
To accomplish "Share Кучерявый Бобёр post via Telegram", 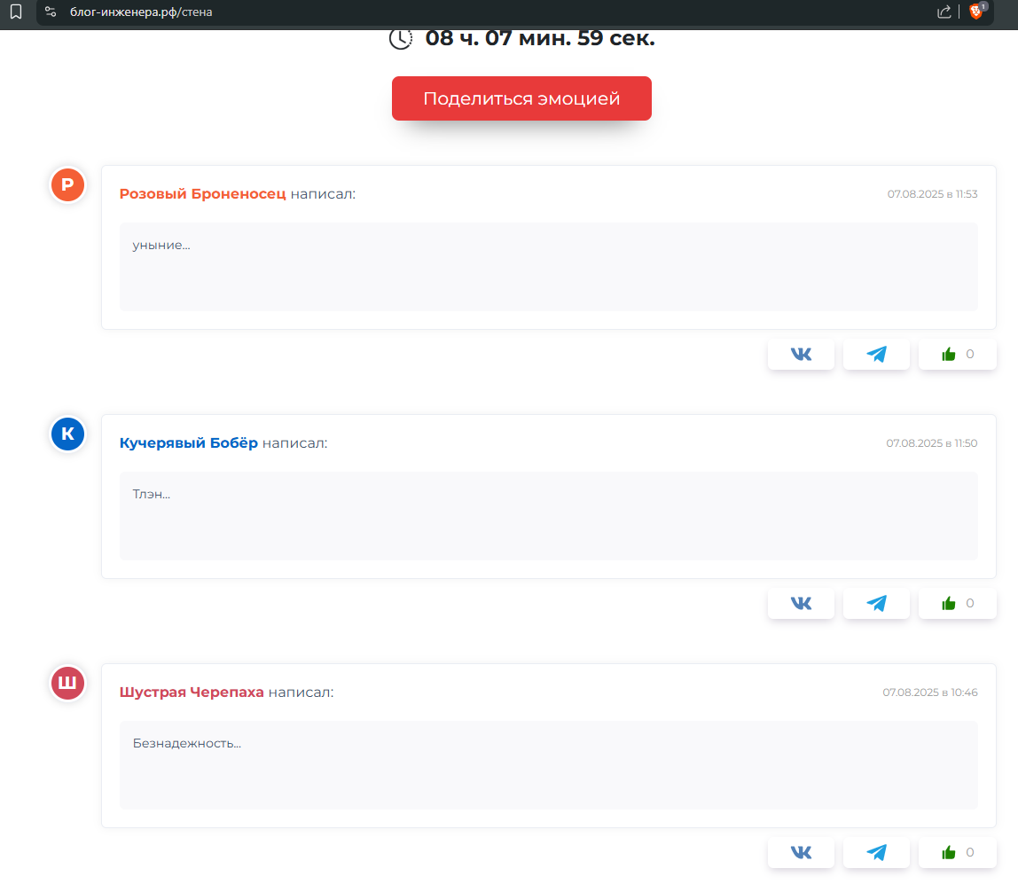I will pyautogui.click(x=876, y=603).
